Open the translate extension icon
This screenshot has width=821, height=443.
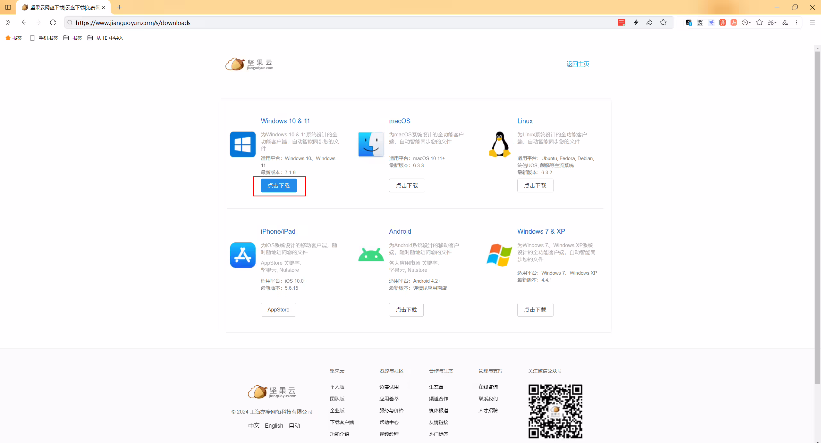tap(722, 22)
